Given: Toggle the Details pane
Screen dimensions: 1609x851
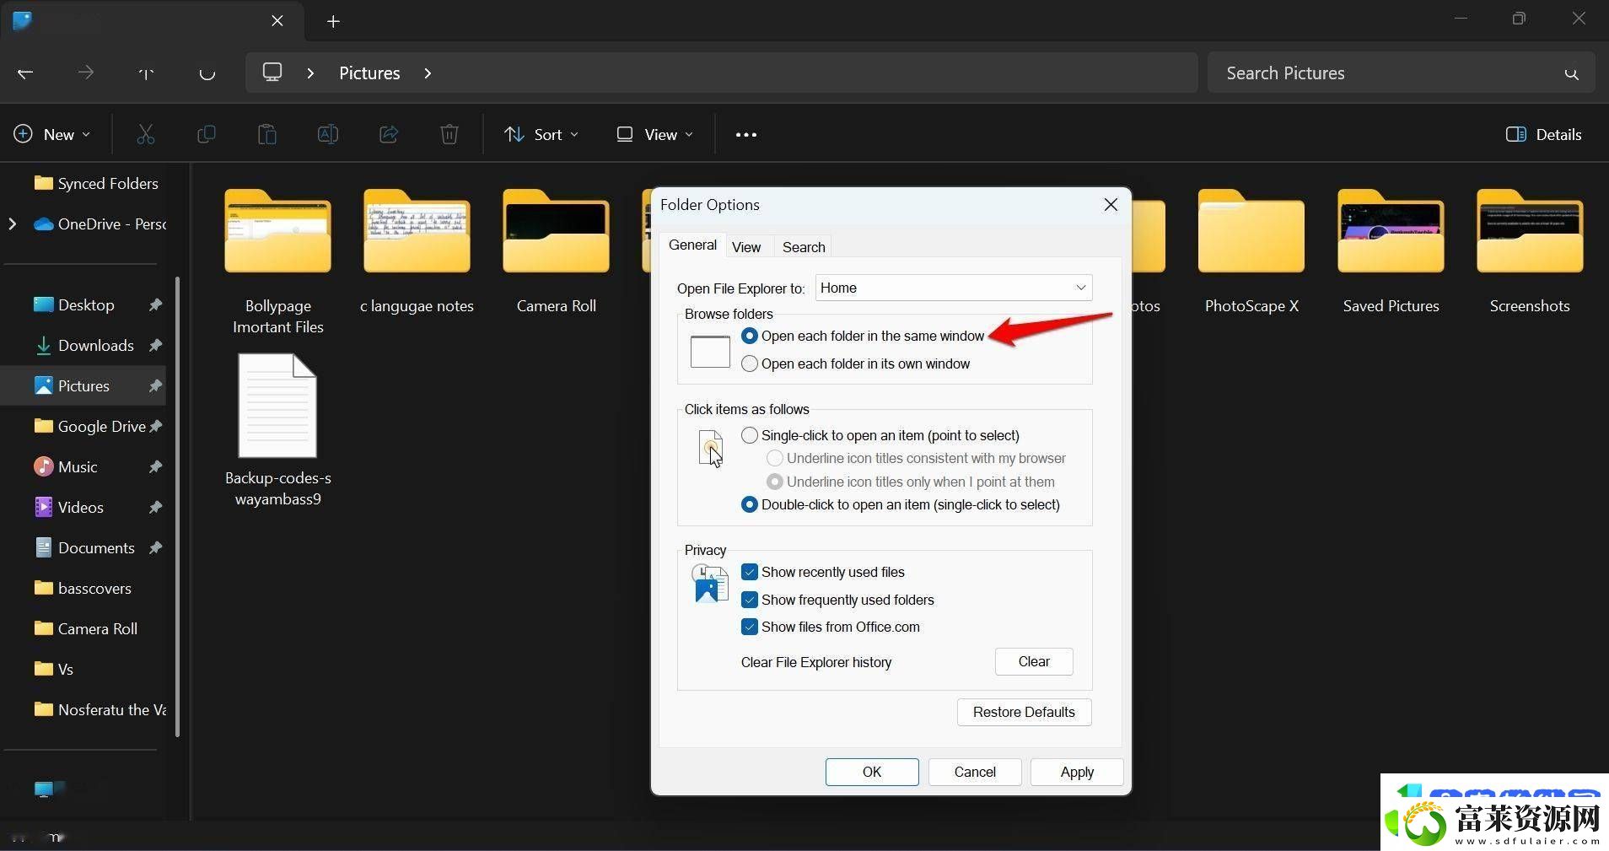Looking at the screenshot, I should click(1543, 134).
